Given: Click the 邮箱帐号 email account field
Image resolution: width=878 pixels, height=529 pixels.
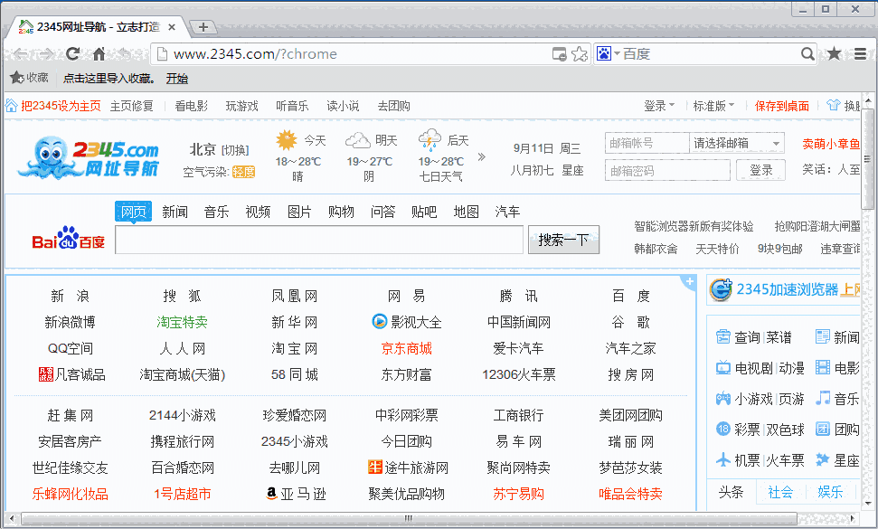Looking at the screenshot, I should click(x=645, y=143).
